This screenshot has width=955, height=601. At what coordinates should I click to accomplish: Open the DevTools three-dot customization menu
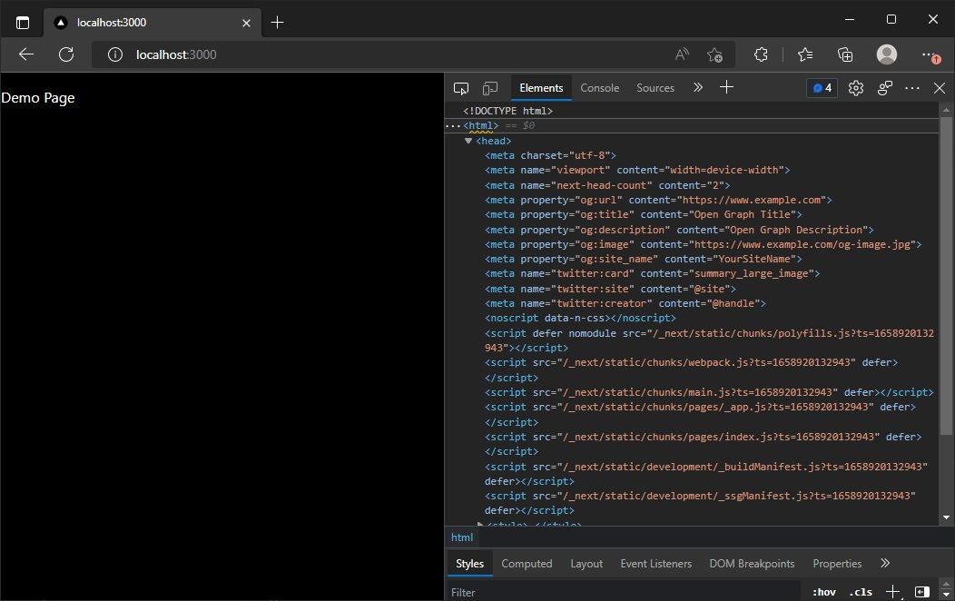point(912,87)
